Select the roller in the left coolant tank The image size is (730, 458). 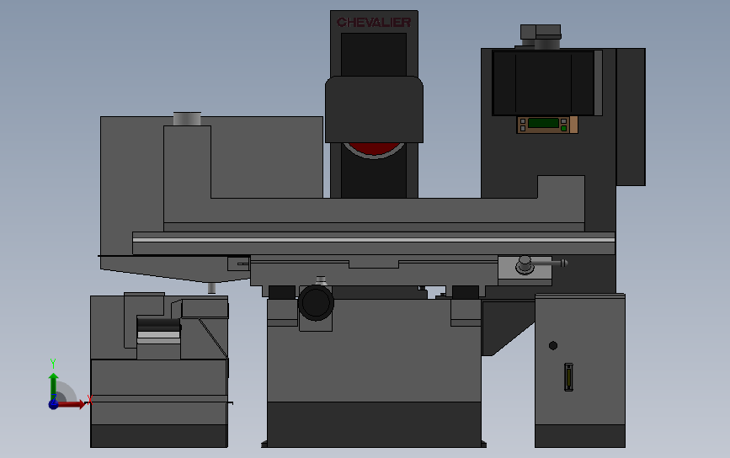159,324
